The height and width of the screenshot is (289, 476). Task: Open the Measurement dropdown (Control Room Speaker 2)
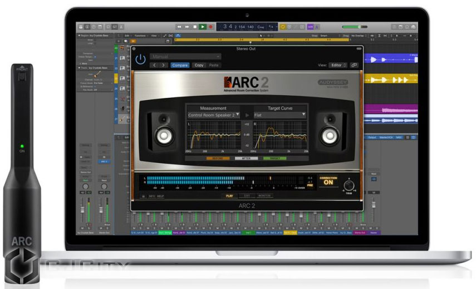point(213,115)
